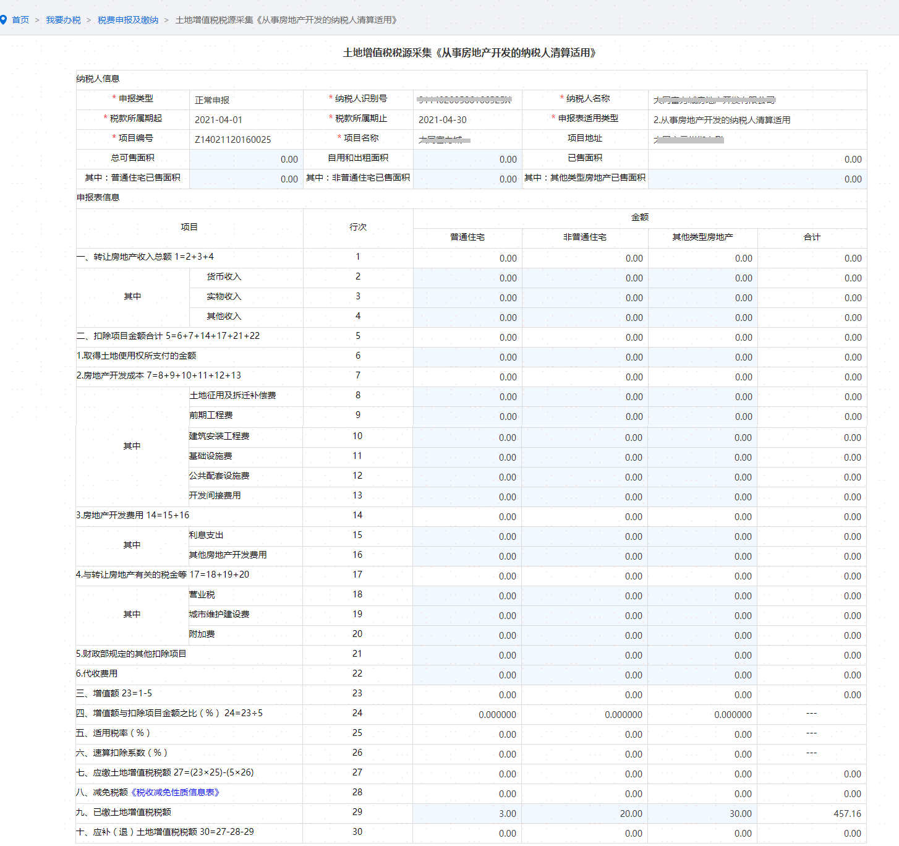
Task: Select the 其中:普通住宅已售面积 input field
Action: 246,179
